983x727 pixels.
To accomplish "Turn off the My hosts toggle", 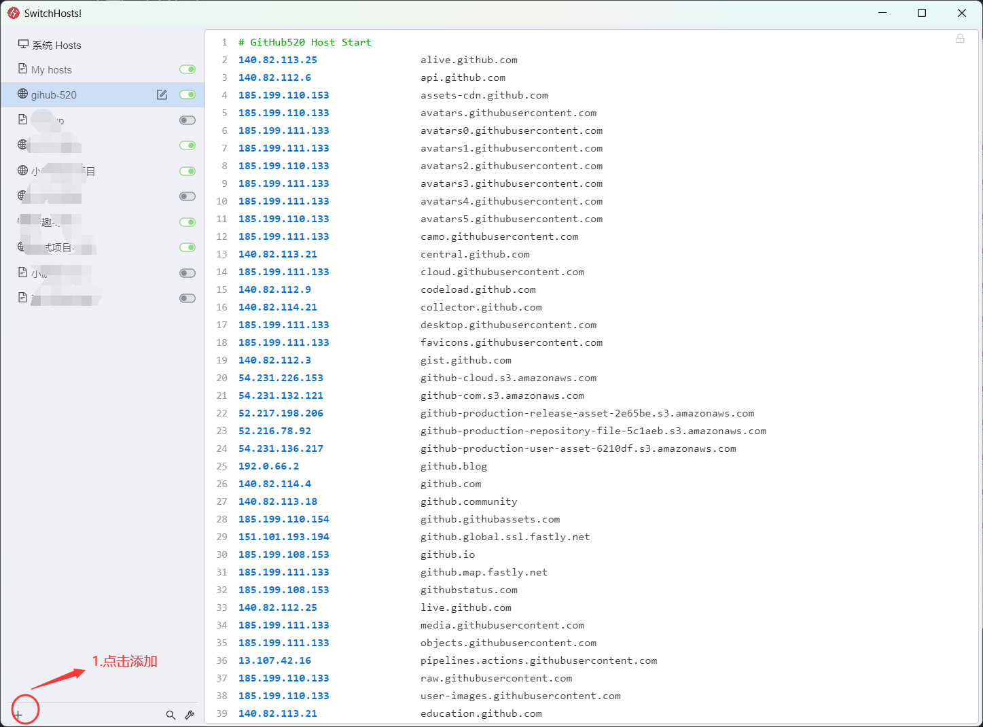I will pos(187,69).
